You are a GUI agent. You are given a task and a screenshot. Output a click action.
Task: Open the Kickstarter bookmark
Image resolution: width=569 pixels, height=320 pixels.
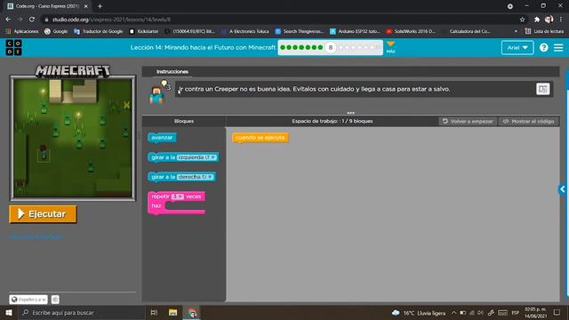[x=144, y=32]
